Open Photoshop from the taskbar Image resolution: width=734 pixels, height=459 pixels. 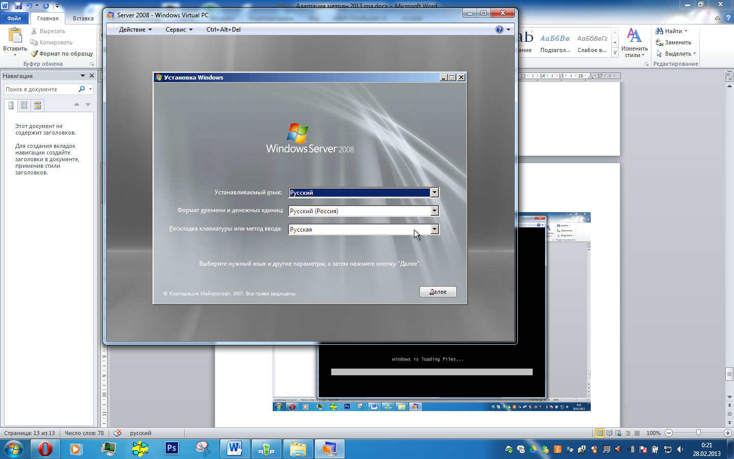(172, 448)
